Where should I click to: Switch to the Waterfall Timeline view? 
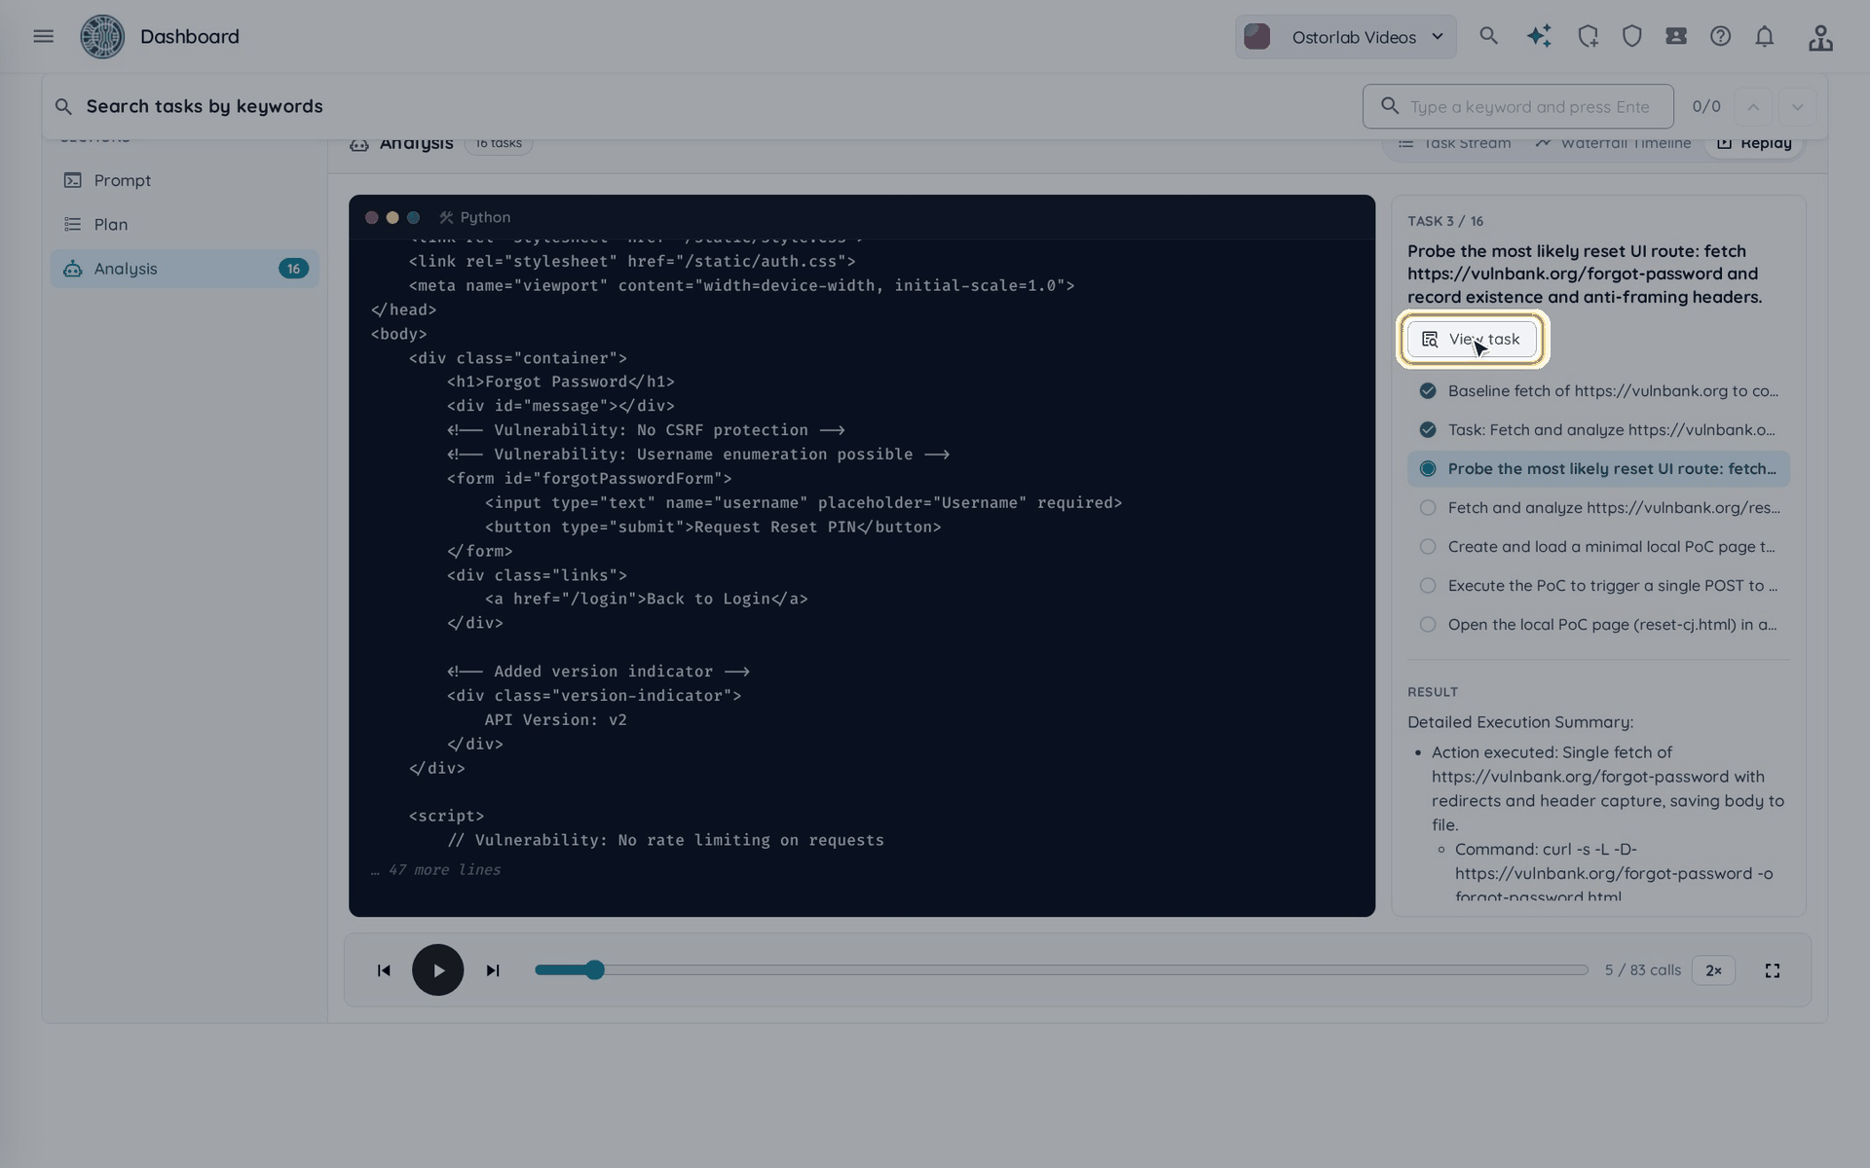(1613, 143)
